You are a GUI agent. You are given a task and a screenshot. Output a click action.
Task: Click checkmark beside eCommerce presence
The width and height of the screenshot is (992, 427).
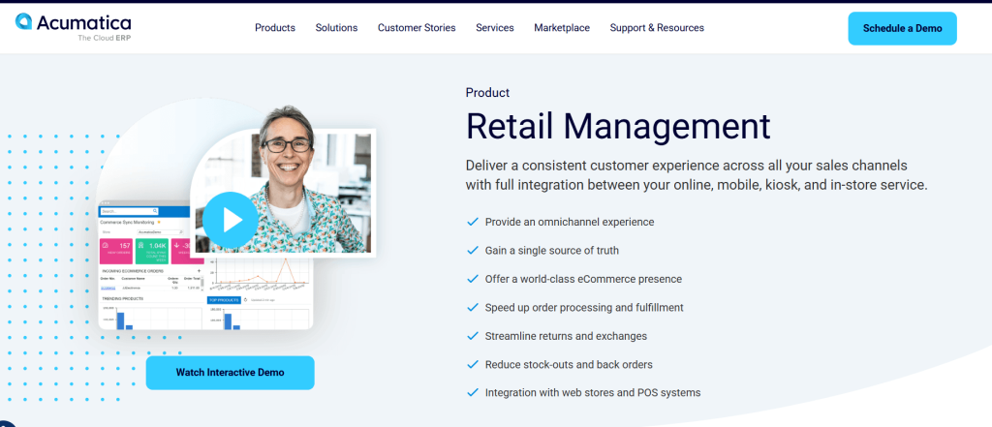pyautogui.click(x=472, y=279)
